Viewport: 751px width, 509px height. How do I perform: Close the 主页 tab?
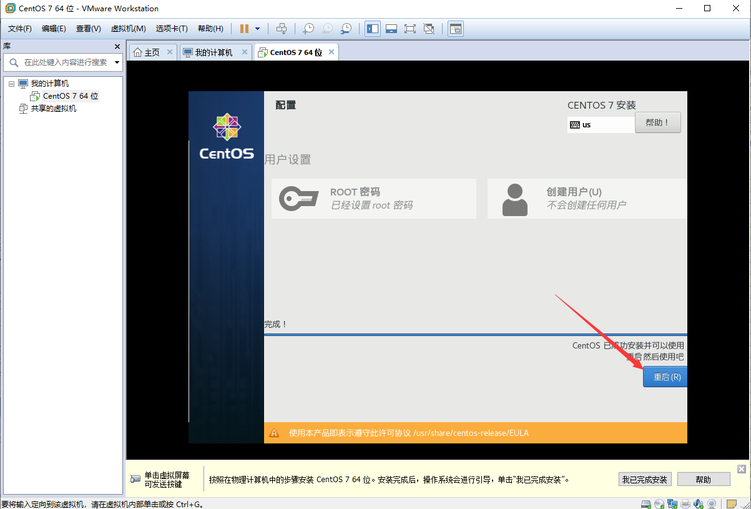[x=169, y=52]
